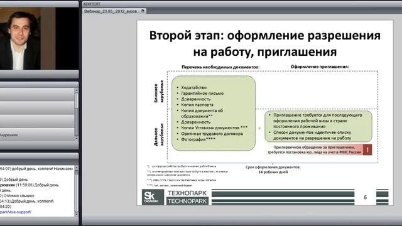Screen dimensions: 402x226
Task: Click the ТЕХНОПАРК TECHNOPARK logo text
Action: [187, 197]
